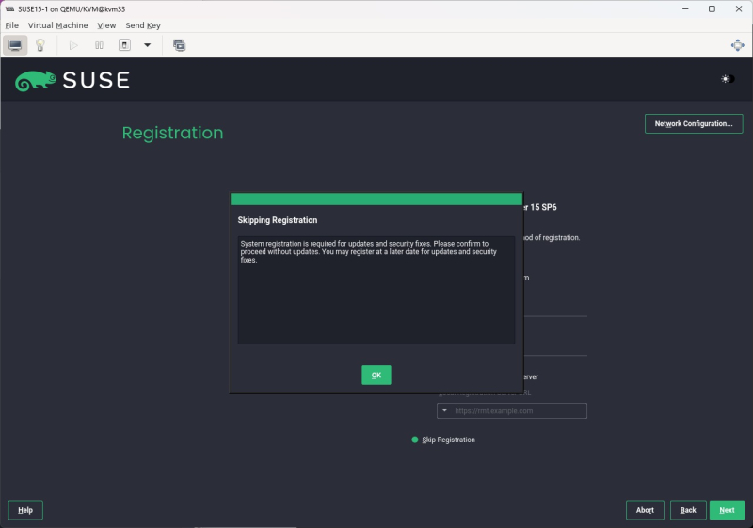Select the Skip Registration radio button
Viewport: 753px width, 528px height.
tap(415, 440)
